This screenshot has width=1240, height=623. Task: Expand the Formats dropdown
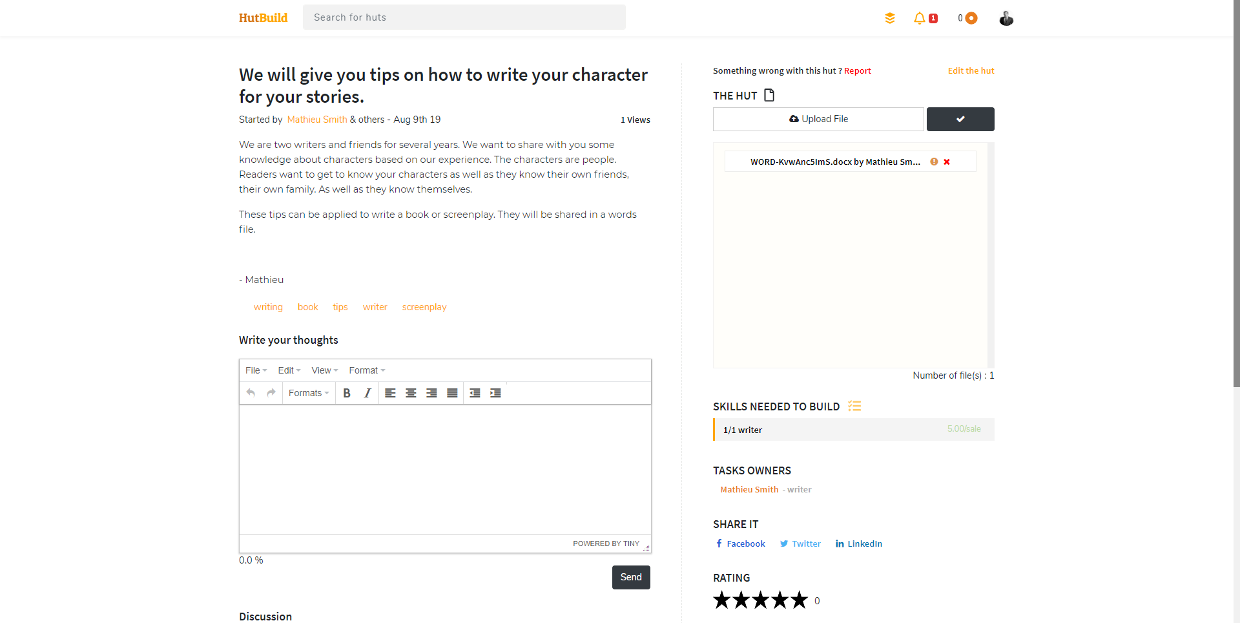[x=309, y=393]
